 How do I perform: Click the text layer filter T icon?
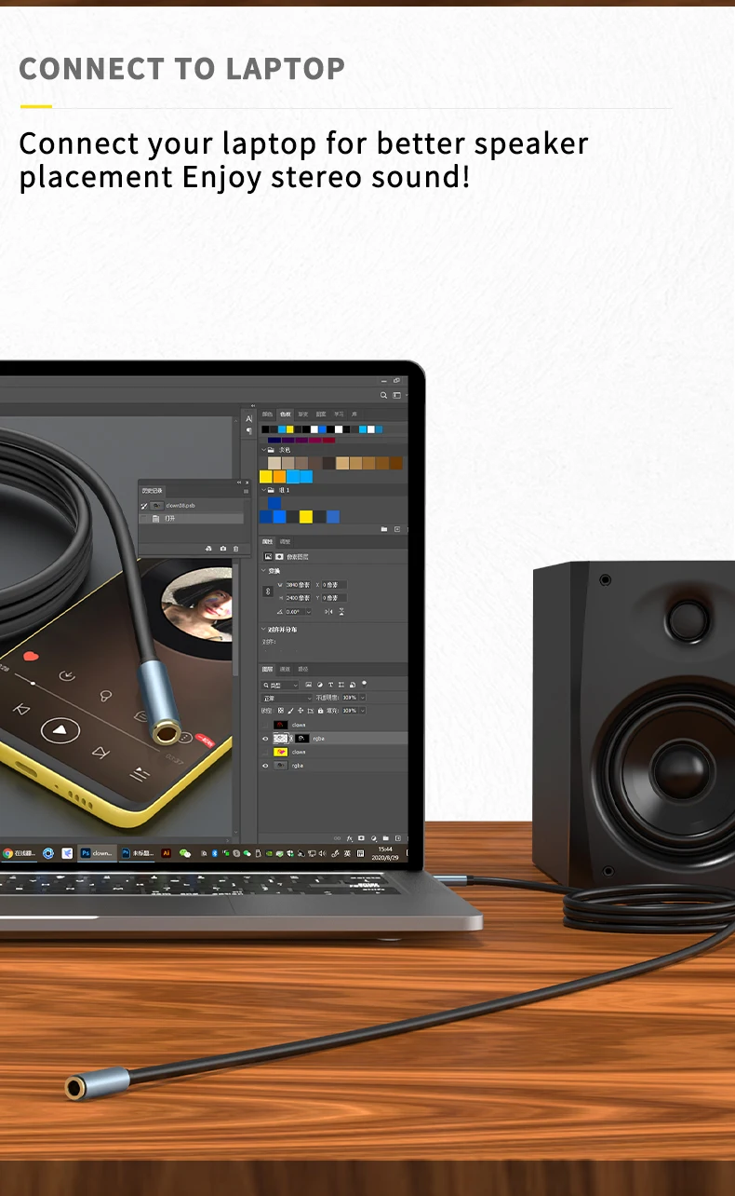(x=330, y=685)
